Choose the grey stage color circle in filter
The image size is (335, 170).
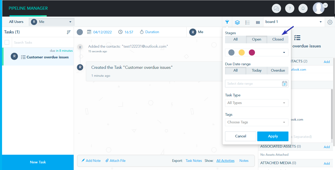(x=231, y=53)
